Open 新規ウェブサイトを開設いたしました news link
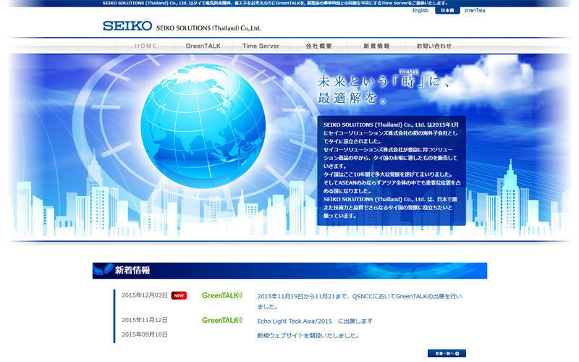The image size is (579, 362). 308,336
